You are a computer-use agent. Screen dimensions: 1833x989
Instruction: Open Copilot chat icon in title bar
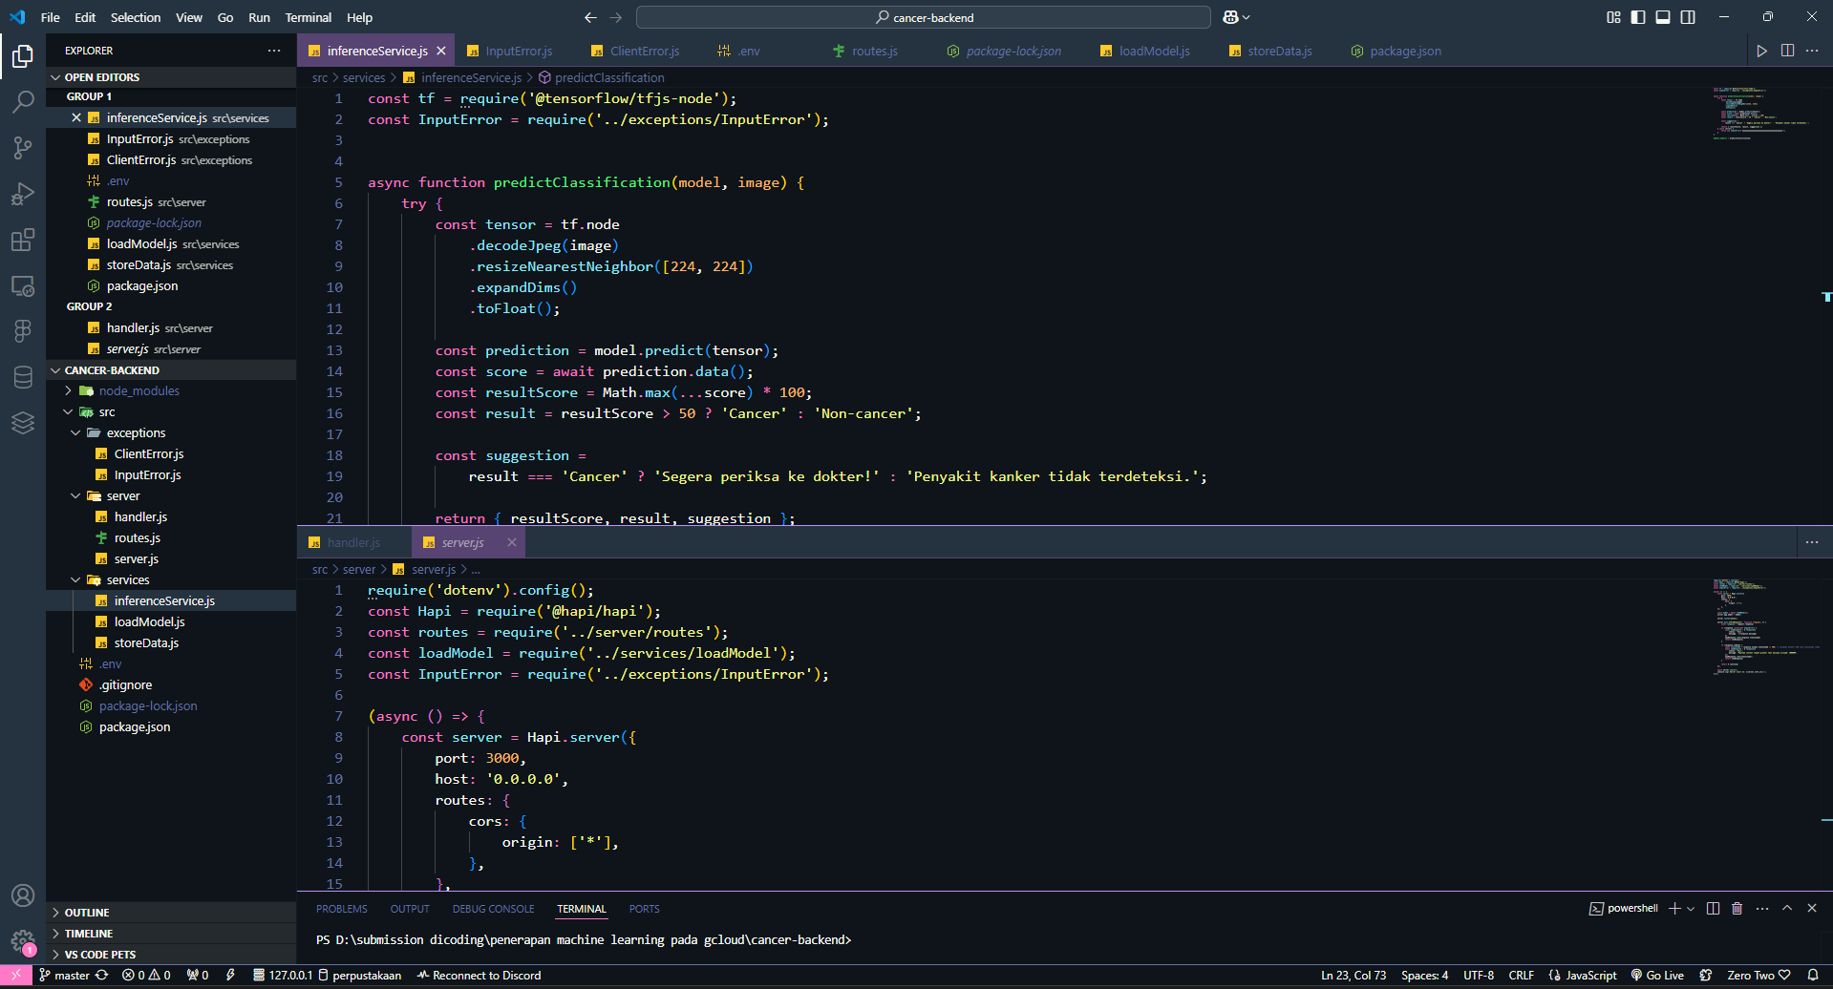1230,17
